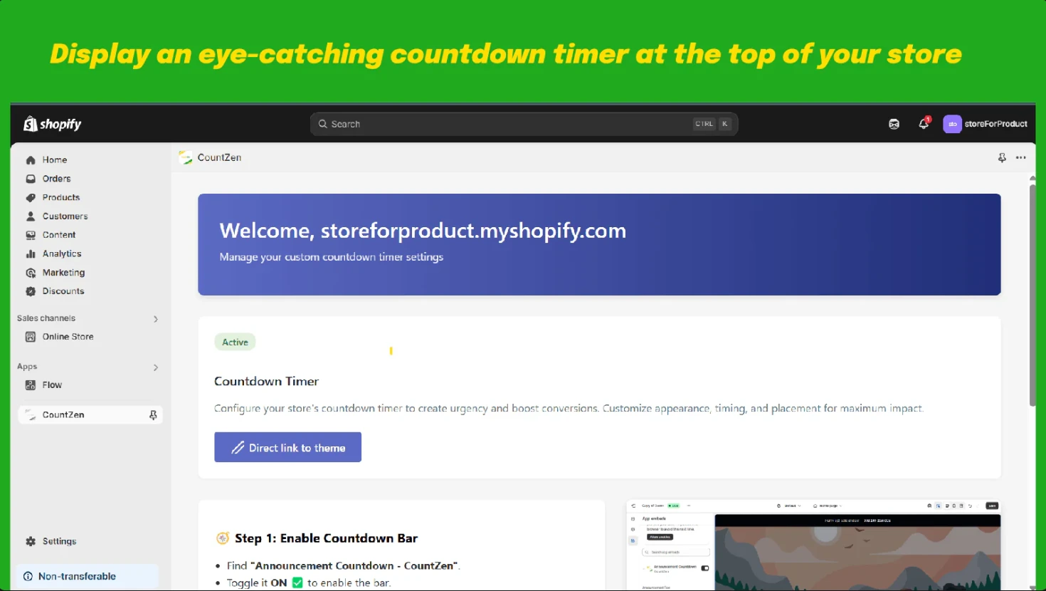Click the Direct link to theme button
1046x591 pixels.
pos(287,447)
